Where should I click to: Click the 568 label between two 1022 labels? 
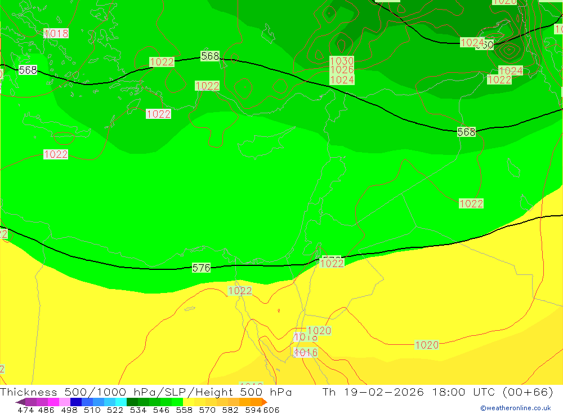coord(210,56)
